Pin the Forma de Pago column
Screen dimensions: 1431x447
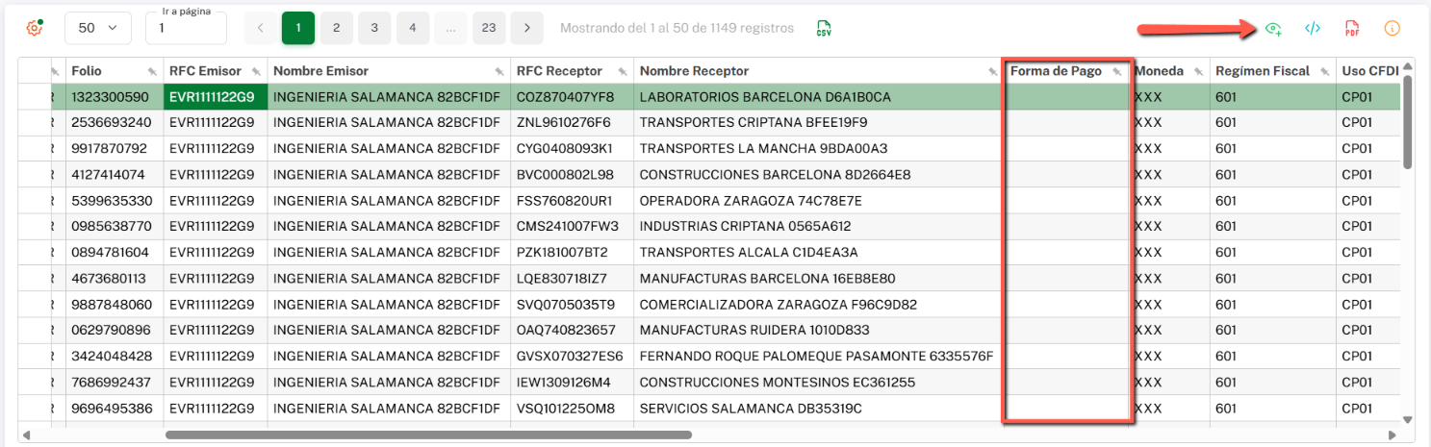pyautogui.click(x=1117, y=72)
